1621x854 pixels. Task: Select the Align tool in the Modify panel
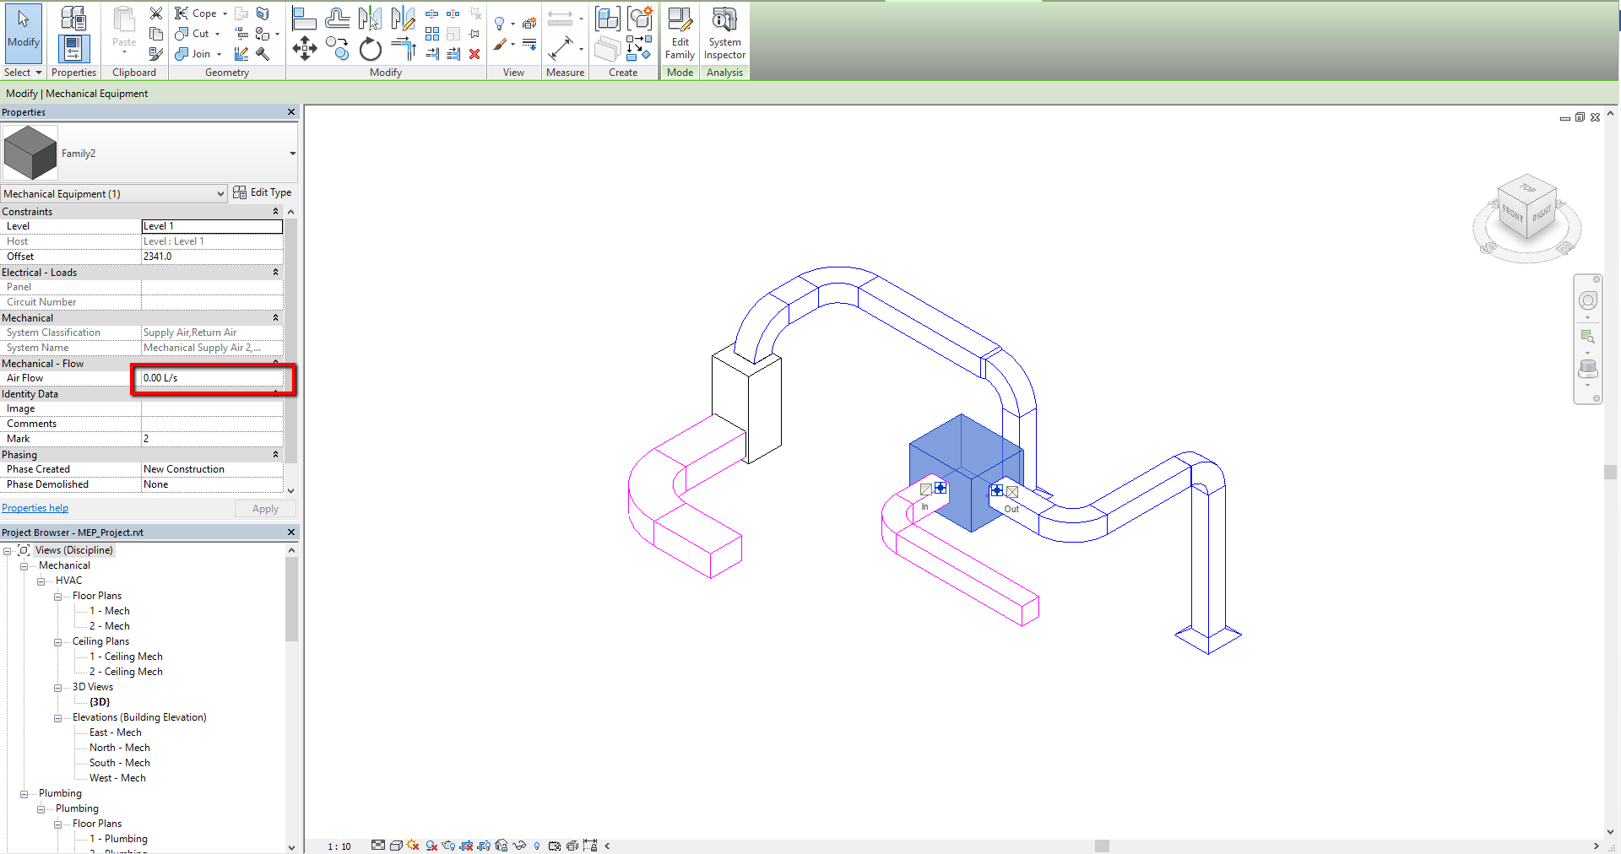coord(304,17)
